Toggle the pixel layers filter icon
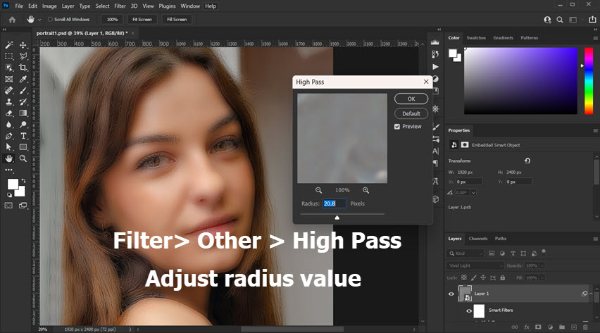The width and height of the screenshot is (600, 333). tap(492, 253)
